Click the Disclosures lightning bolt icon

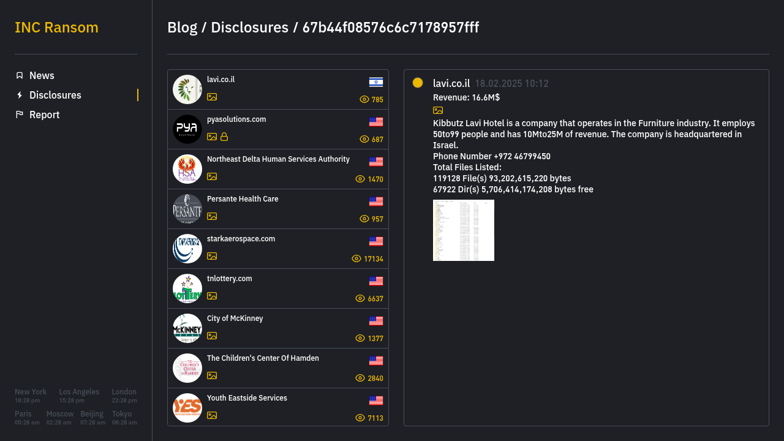[20, 95]
